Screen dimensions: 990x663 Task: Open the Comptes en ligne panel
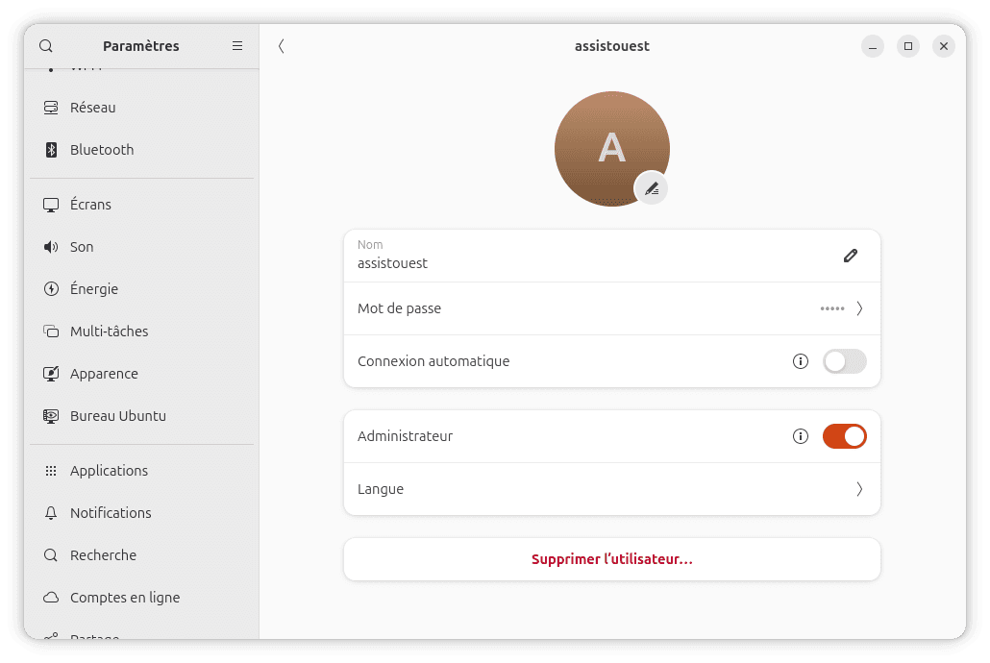point(141,598)
